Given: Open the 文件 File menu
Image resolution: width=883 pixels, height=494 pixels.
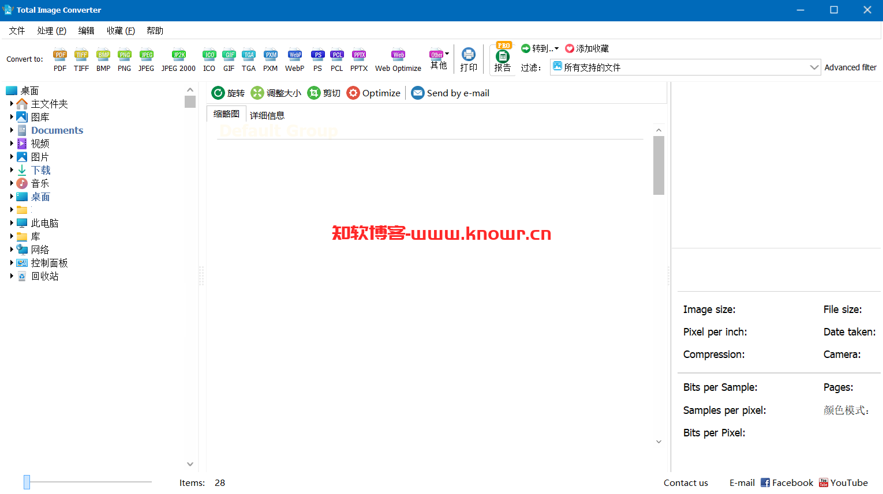Looking at the screenshot, I should (17, 31).
